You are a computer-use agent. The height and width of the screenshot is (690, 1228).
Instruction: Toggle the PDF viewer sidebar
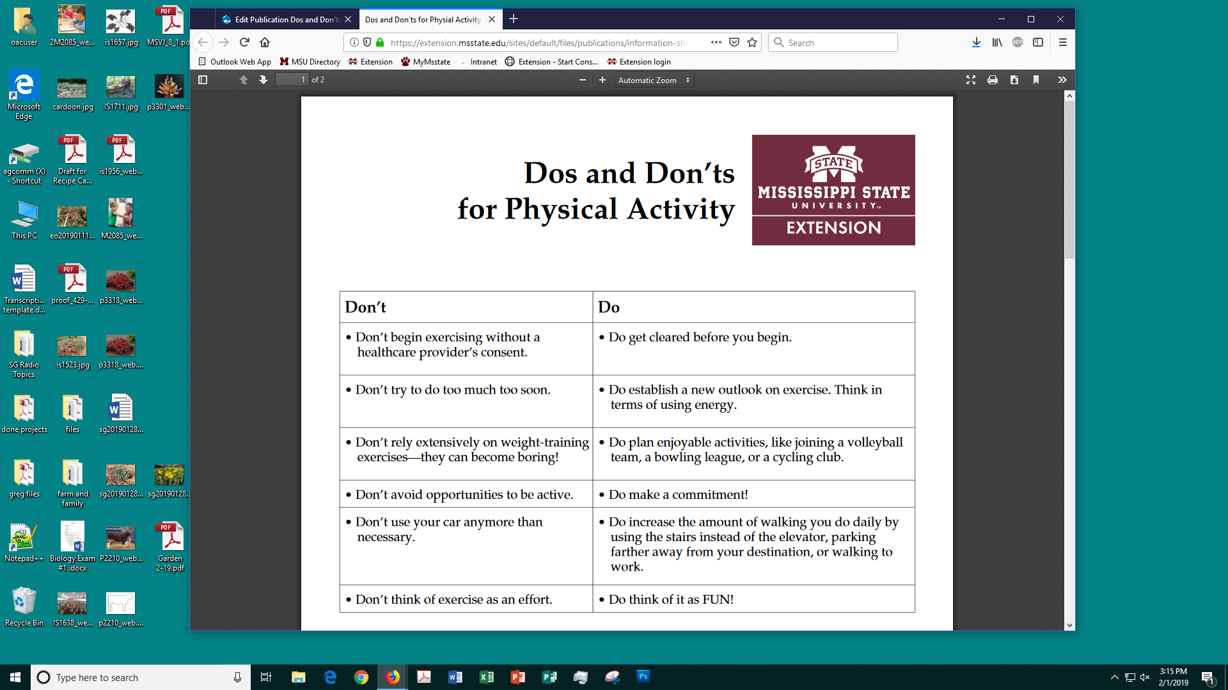click(x=203, y=80)
